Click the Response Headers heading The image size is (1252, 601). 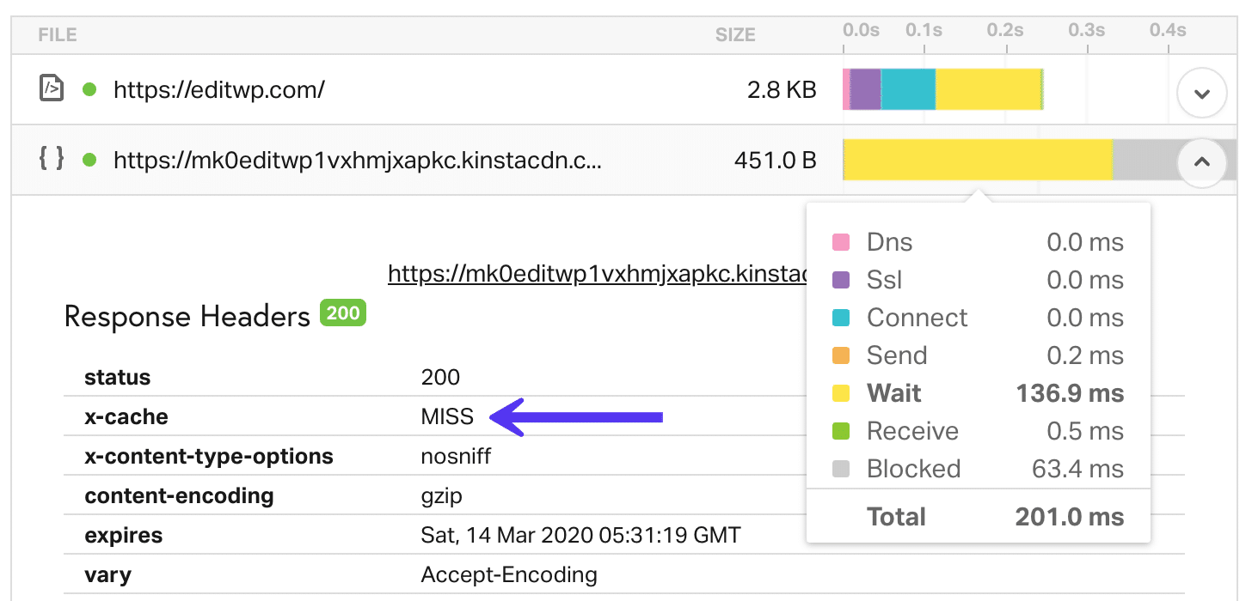click(x=187, y=317)
